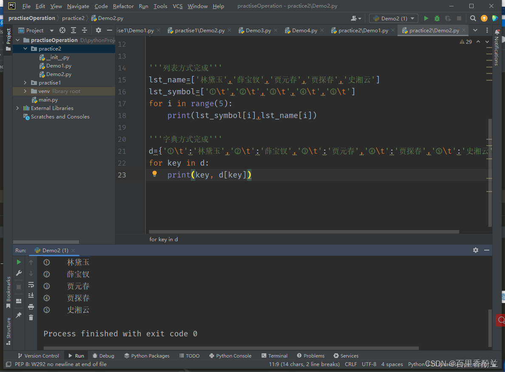Open run configuration wrench icon
Image resolution: width=505 pixels, height=372 pixels.
[19, 273]
